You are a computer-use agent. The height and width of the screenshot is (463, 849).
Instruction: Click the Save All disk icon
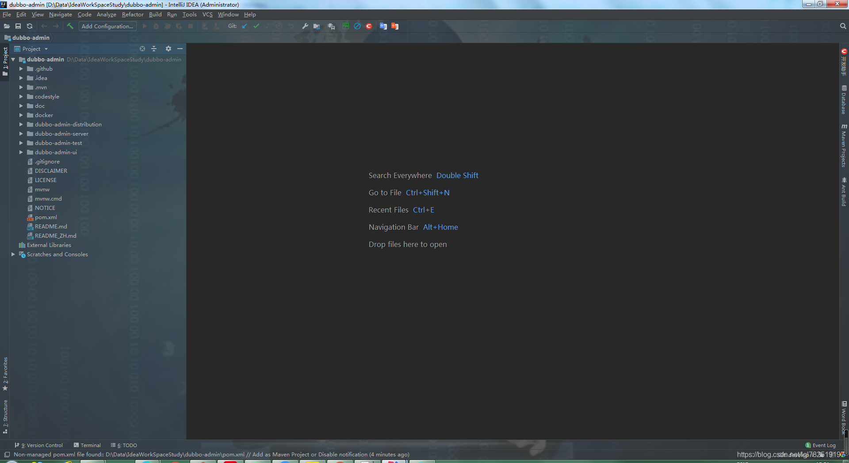tap(18, 27)
